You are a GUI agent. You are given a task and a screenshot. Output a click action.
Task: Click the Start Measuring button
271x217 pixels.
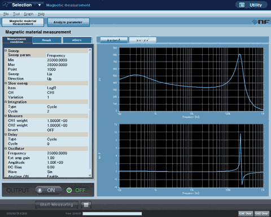pos(56,205)
